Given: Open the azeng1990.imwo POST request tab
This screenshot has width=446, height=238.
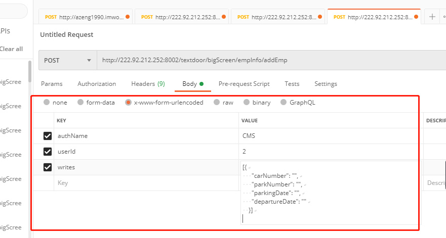Looking at the screenshot, I should [x=86, y=17].
